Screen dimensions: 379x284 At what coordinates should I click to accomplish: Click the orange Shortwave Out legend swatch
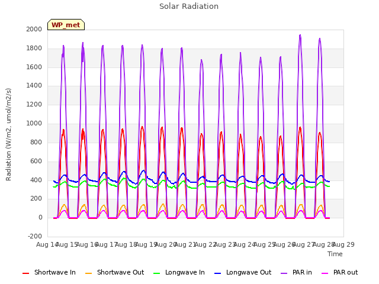coord(88,273)
